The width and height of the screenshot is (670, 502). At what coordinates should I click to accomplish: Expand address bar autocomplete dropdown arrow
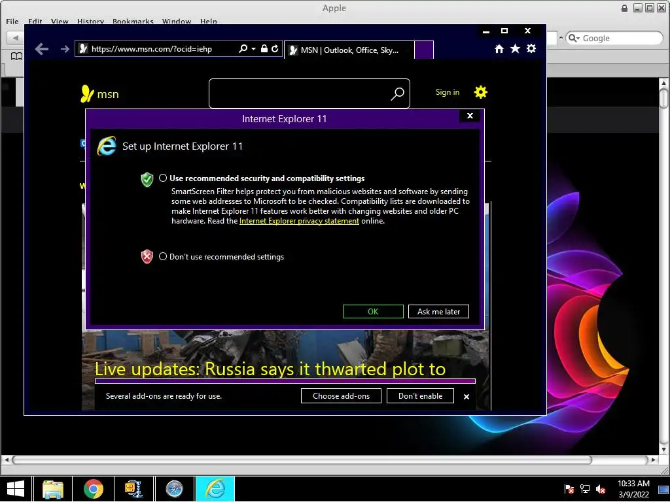[253, 48]
